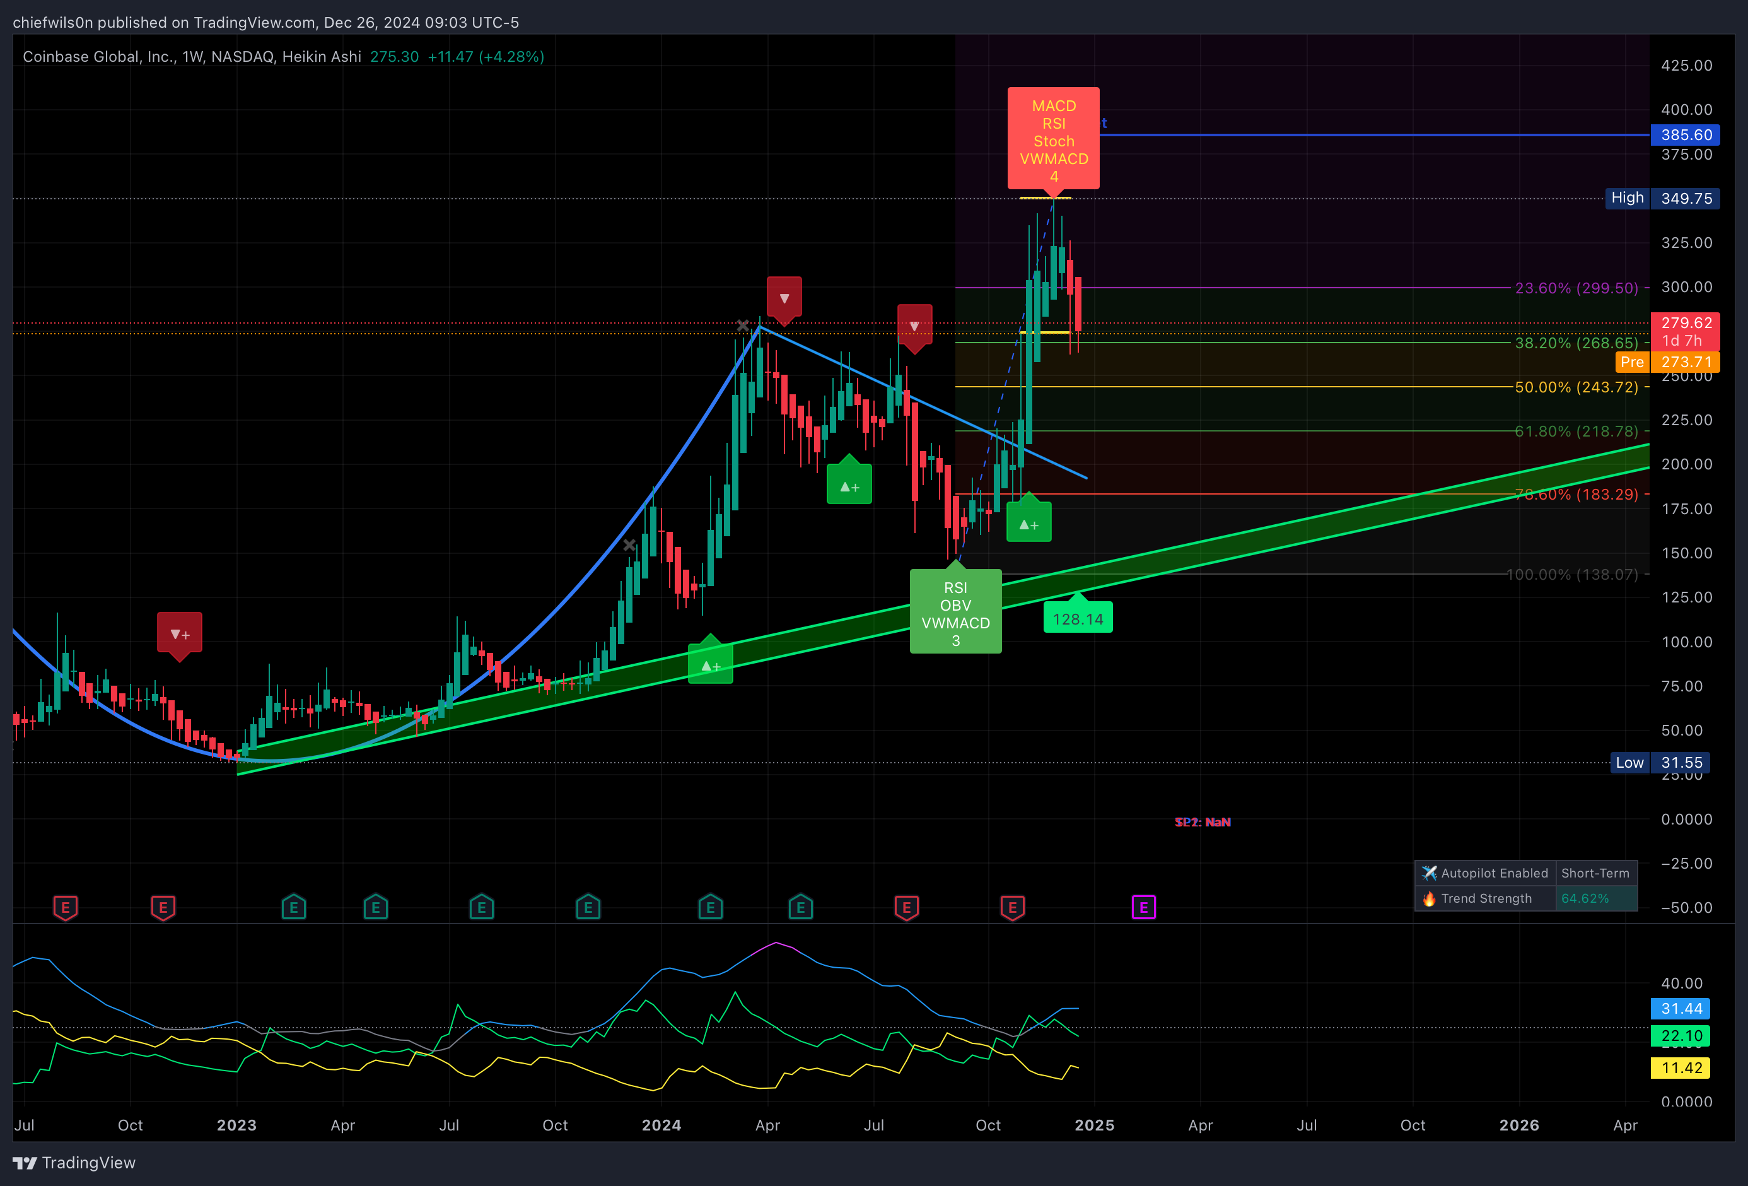Click the 2023 label on the time axis
This screenshot has width=1748, height=1186.
[236, 1125]
